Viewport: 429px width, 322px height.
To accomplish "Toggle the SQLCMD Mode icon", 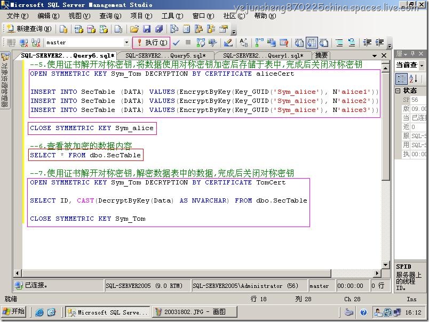I will [x=284, y=43].
